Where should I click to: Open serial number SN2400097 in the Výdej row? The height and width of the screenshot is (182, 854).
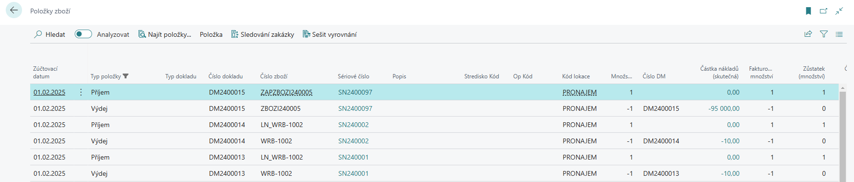point(355,108)
